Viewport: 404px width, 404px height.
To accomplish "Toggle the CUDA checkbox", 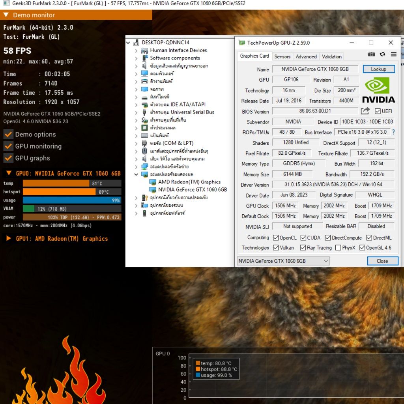I will point(303,238).
